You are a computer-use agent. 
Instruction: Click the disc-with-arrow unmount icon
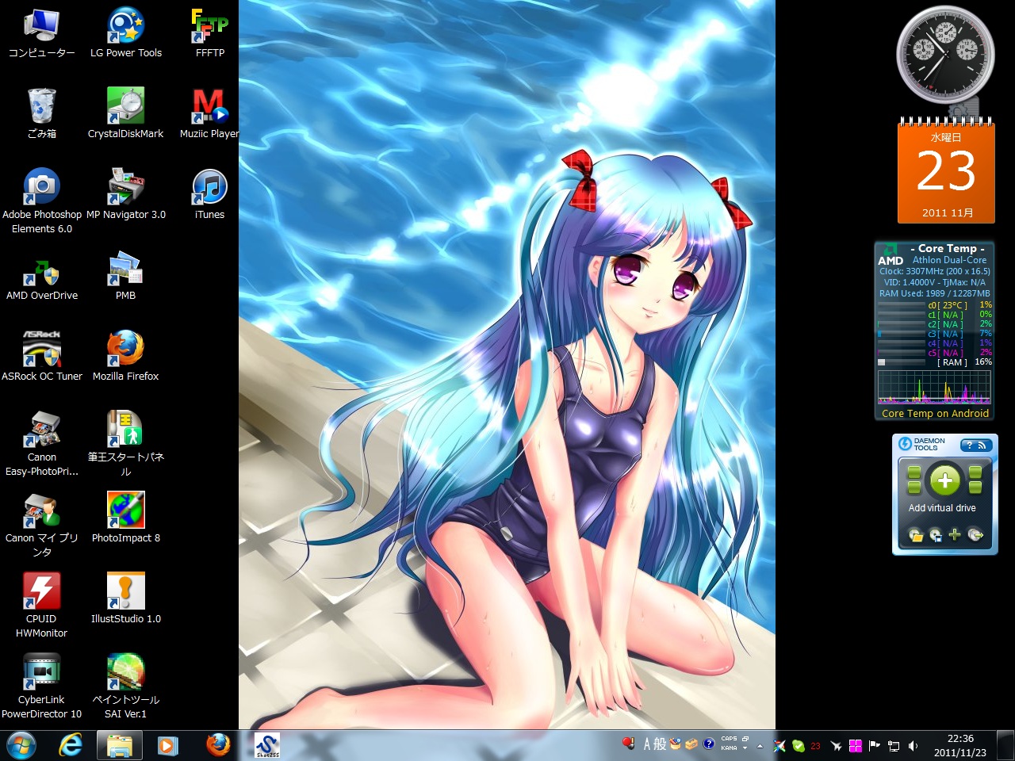[x=975, y=535]
